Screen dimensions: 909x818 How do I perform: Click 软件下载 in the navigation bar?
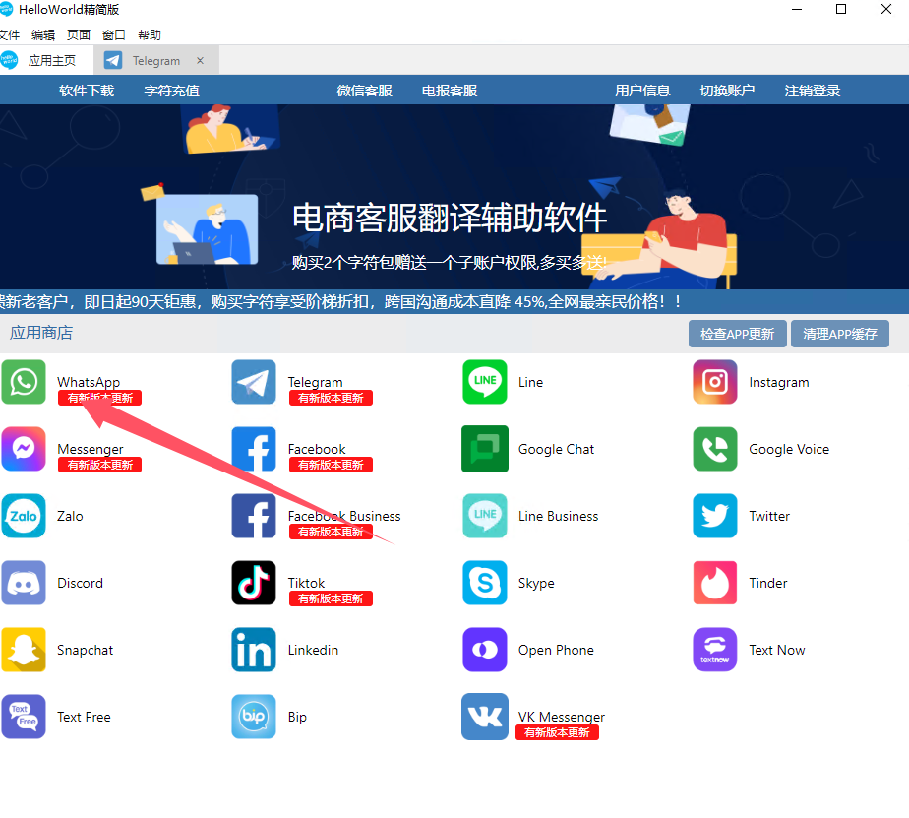coord(87,91)
